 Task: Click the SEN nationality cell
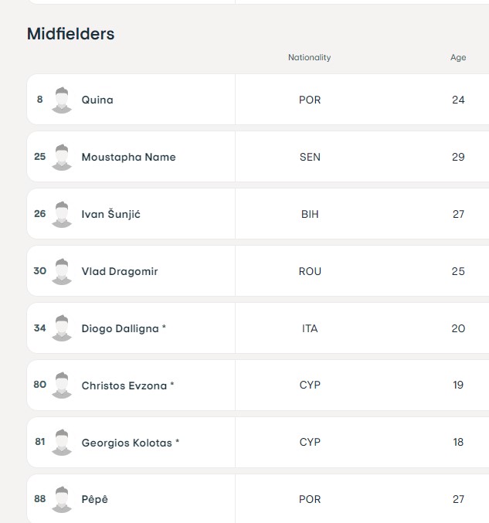(x=310, y=157)
